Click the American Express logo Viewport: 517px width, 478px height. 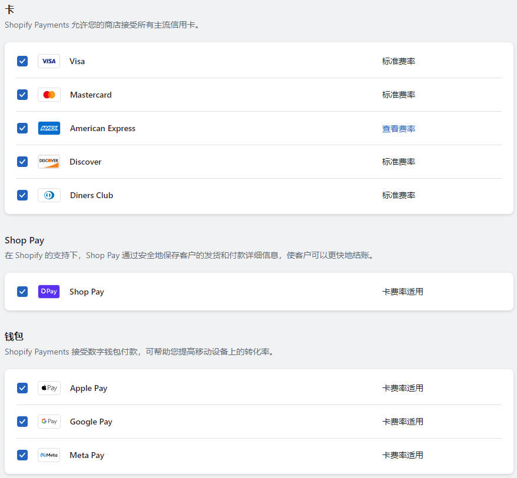48,128
